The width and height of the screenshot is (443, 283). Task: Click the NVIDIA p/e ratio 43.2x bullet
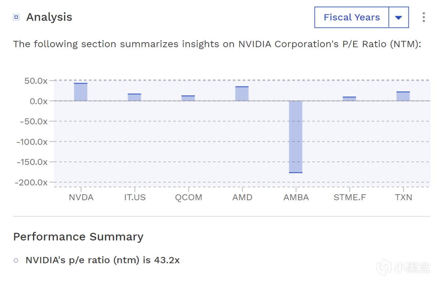point(102,260)
